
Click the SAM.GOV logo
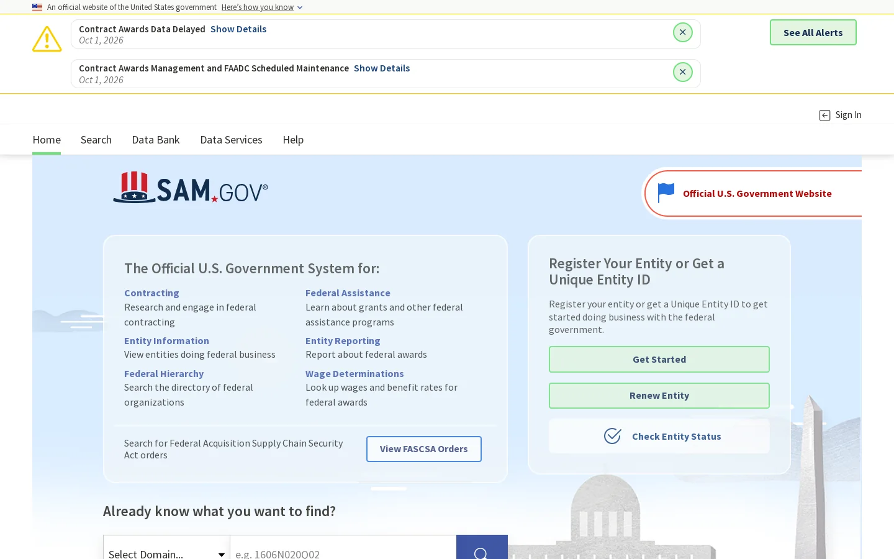[x=191, y=188]
